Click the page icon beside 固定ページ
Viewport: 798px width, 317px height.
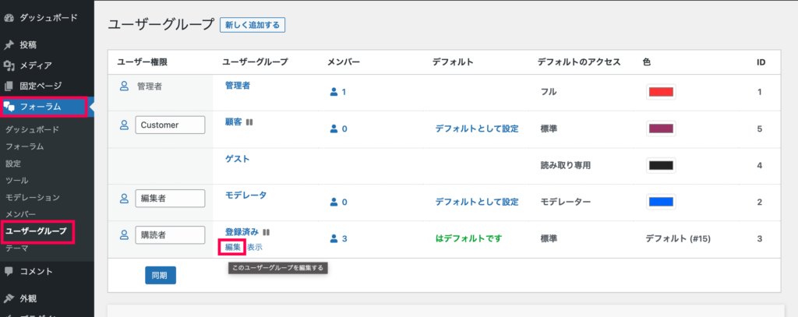(x=9, y=86)
